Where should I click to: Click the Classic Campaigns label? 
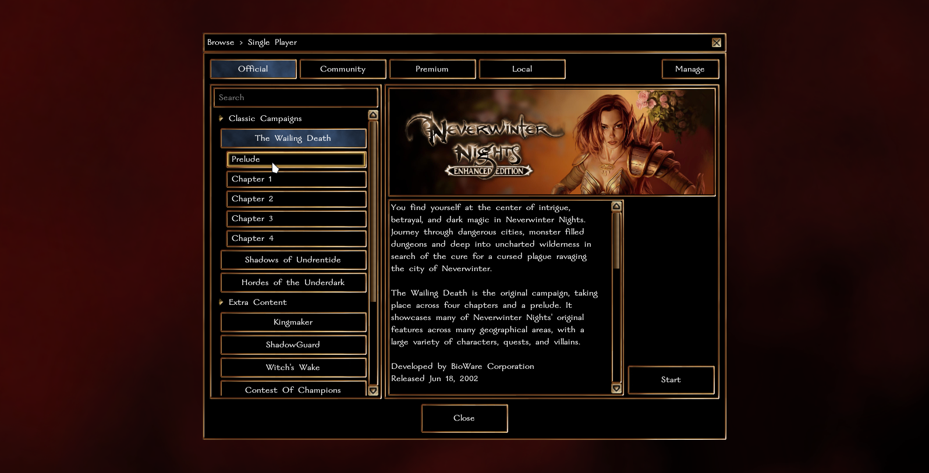(x=265, y=118)
